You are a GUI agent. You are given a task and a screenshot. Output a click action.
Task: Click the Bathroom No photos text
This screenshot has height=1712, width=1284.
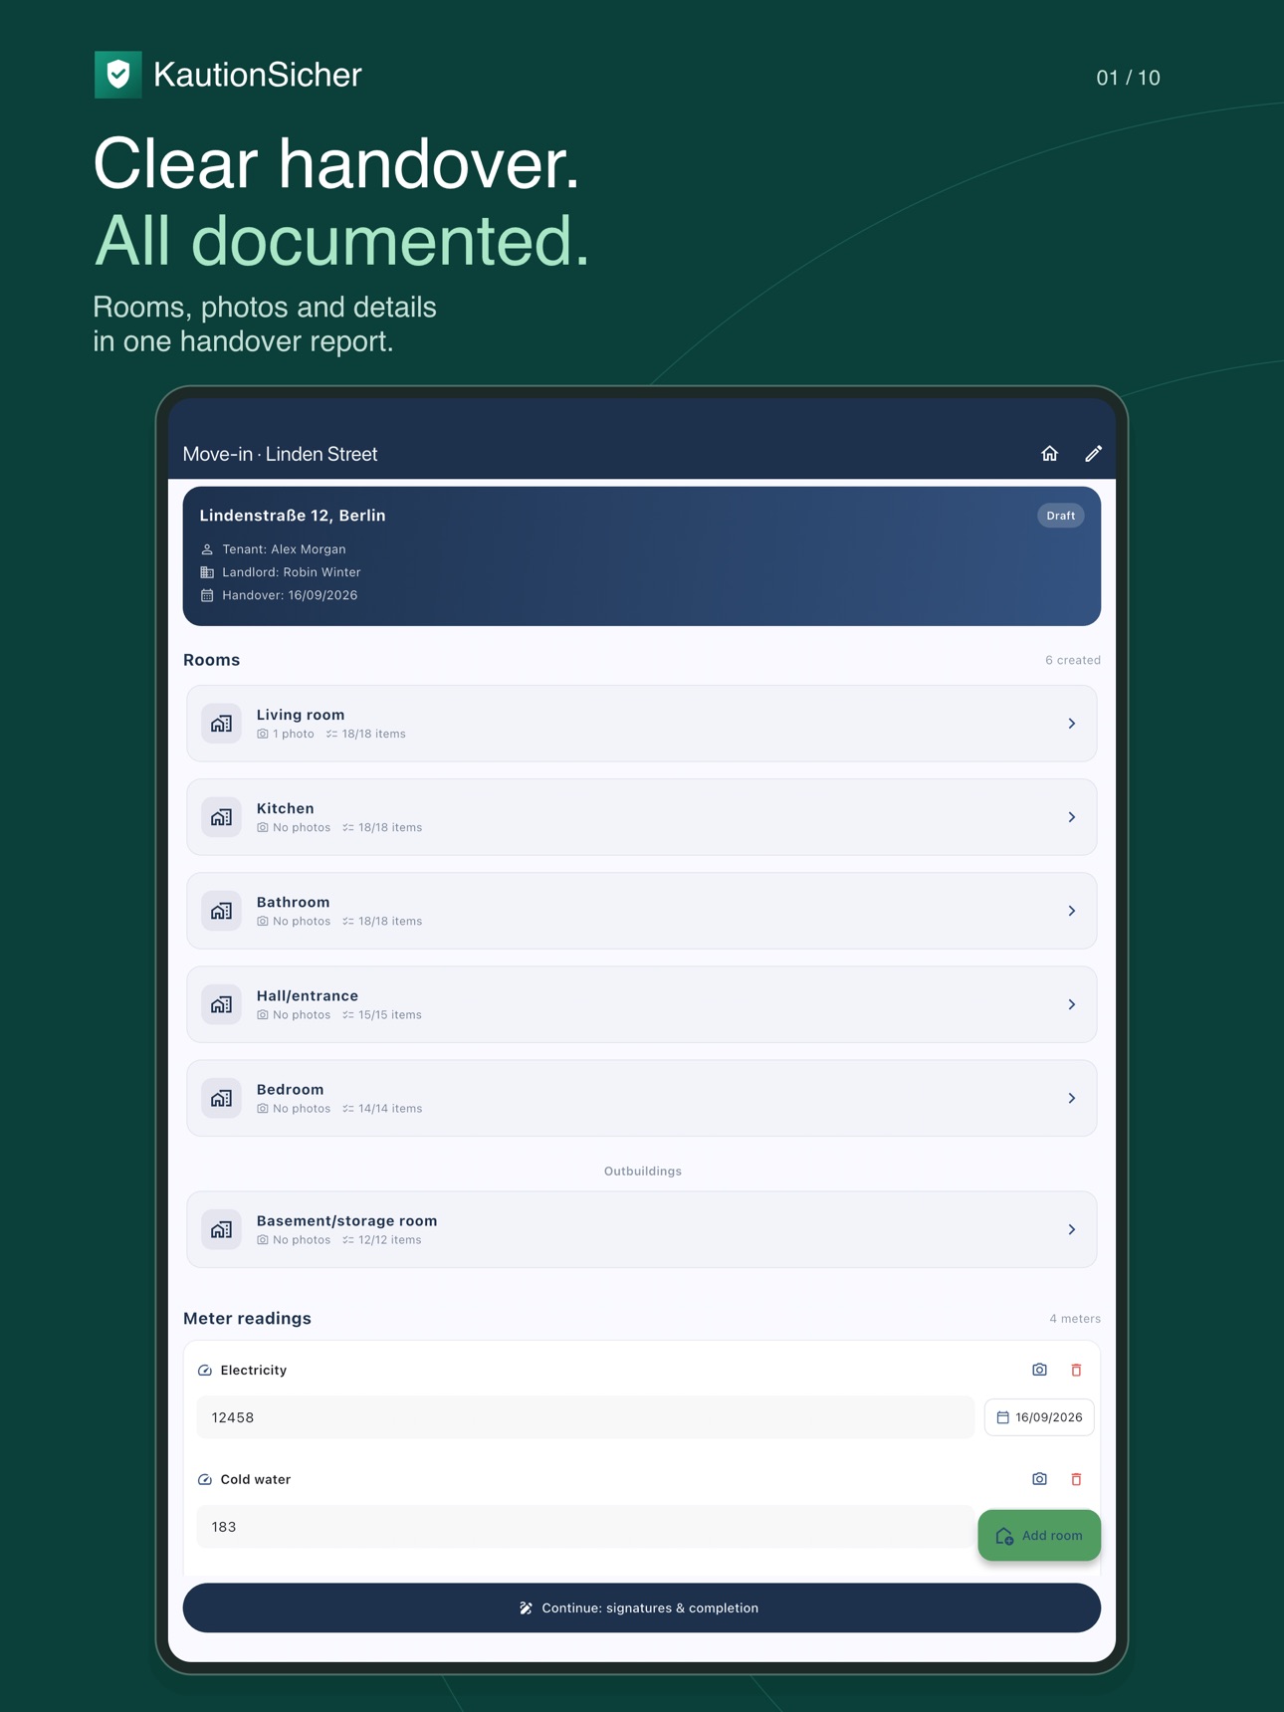click(302, 921)
